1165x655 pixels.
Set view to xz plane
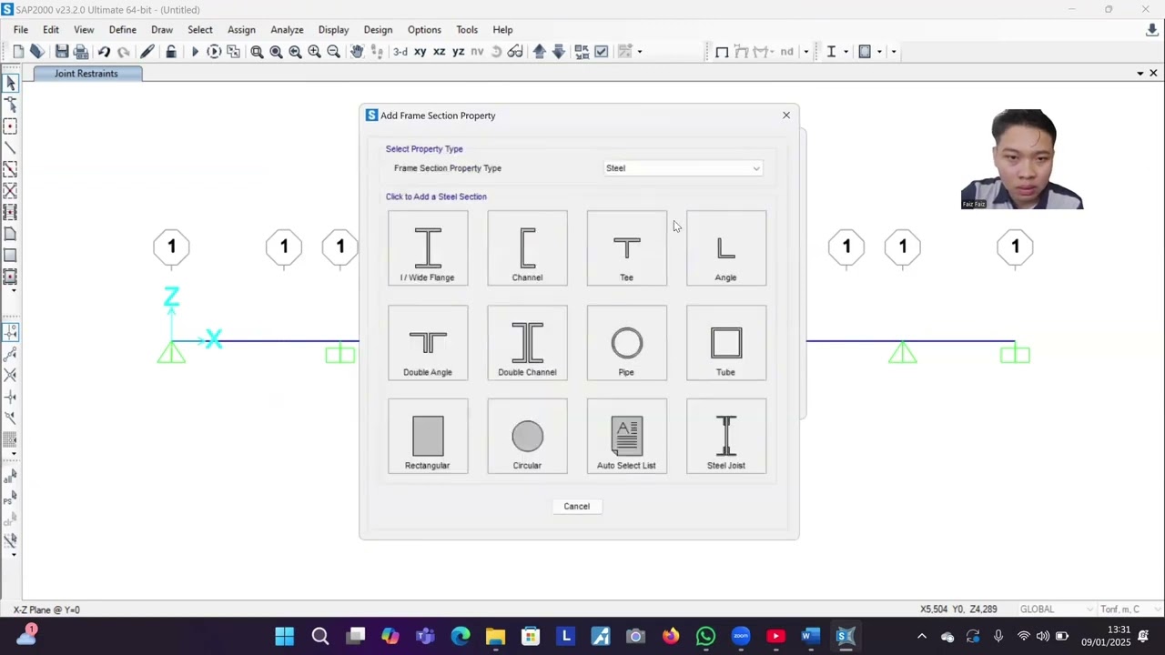(x=440, y=52)
